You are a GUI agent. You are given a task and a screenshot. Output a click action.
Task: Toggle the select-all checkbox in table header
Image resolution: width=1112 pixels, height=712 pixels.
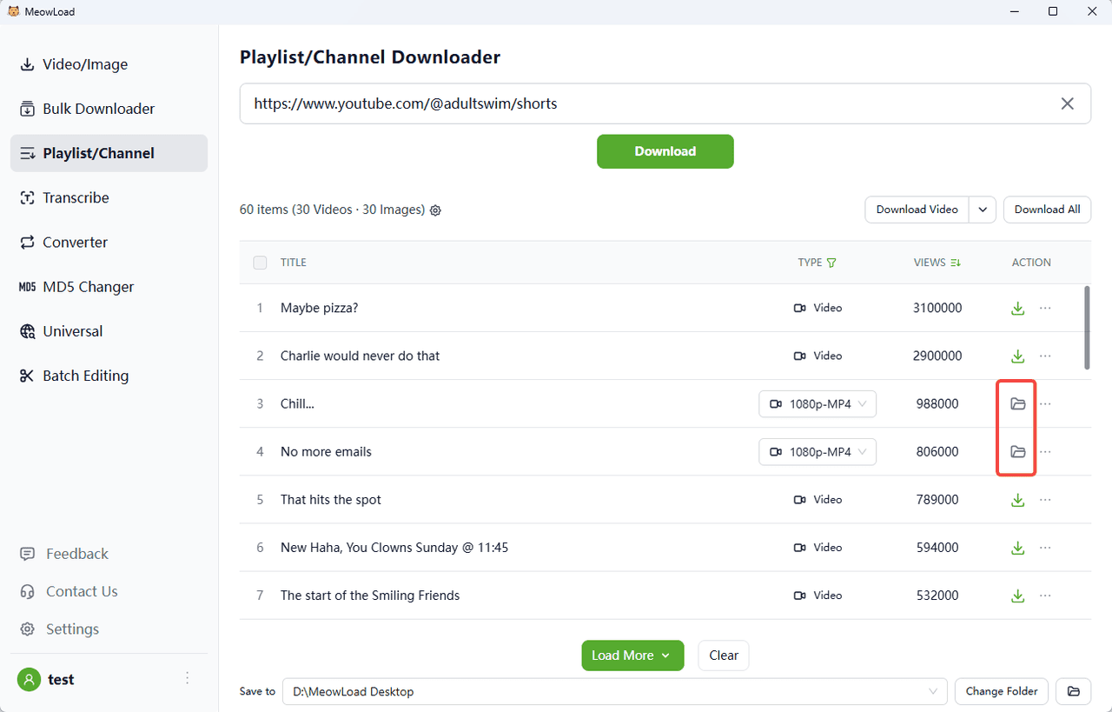point(260,263)
